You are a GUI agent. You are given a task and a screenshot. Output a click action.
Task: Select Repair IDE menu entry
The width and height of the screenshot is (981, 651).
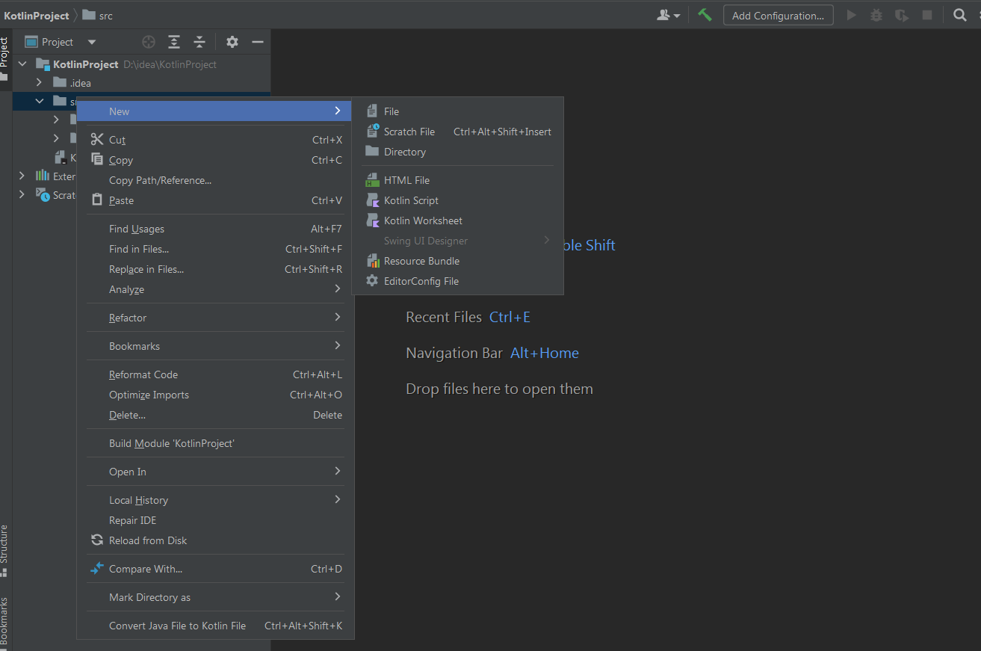click(x=215, y=520)
